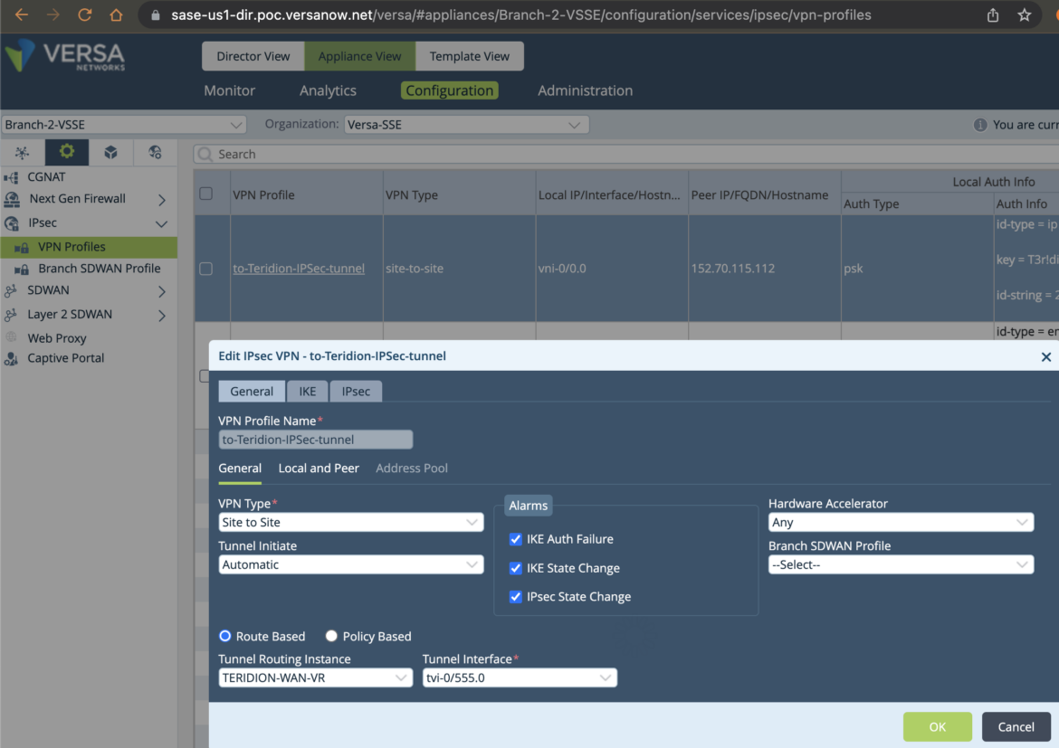Open the Tunnel Routing Instance dropdown
Screen dimensions: 1059x748
tap(315, 677)
